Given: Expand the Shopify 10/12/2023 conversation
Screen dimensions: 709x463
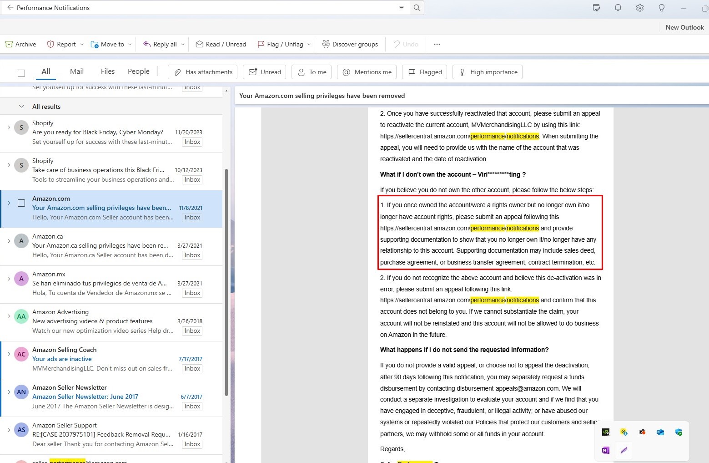Looking at the screenshot, I should click(9, 165).
